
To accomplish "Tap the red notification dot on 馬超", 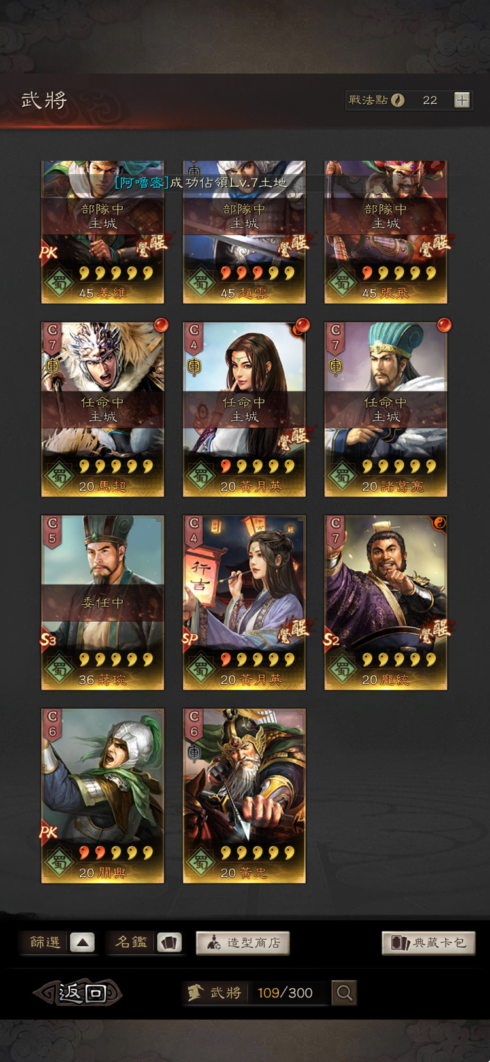I will [161, 325].
